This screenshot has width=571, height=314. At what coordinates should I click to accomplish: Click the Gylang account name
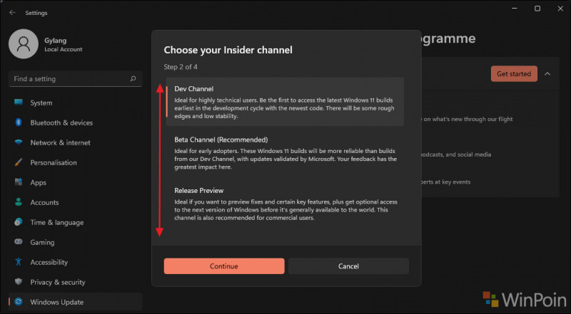pyautogui.click(x=56, y=41)
